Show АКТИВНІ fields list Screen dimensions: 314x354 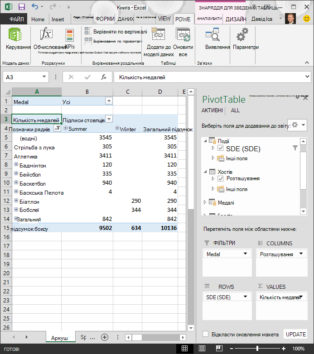click(x=212, y=110)
